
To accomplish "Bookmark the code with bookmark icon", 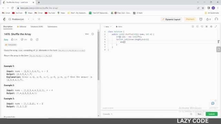I will click(193, 27).
